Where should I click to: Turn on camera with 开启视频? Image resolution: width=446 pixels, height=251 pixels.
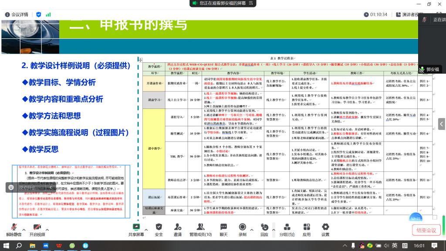(x=37, y=229)
